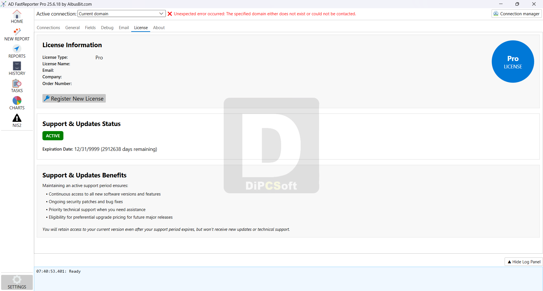This screenshot has height=291, width=543.
Task: Click the 'License Information' heading
Action: [72, 45]
